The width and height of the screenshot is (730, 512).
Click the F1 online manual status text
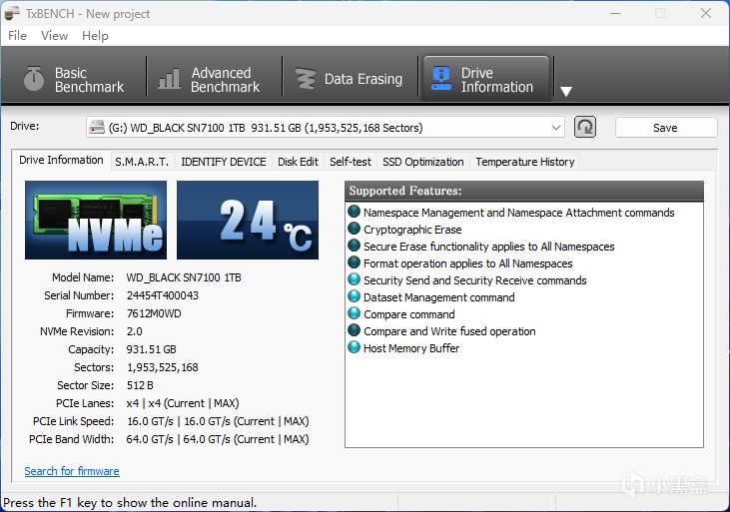click(130, 503)
